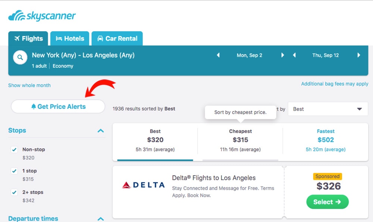Viewport: 373px width, 222px height.
Task: Collapse the Stops filter section
Action: pyautogui.click(x=100, y=131)
